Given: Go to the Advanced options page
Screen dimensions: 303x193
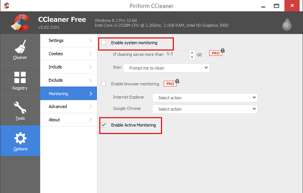Looking at the screenshot, I should point(69,107).
